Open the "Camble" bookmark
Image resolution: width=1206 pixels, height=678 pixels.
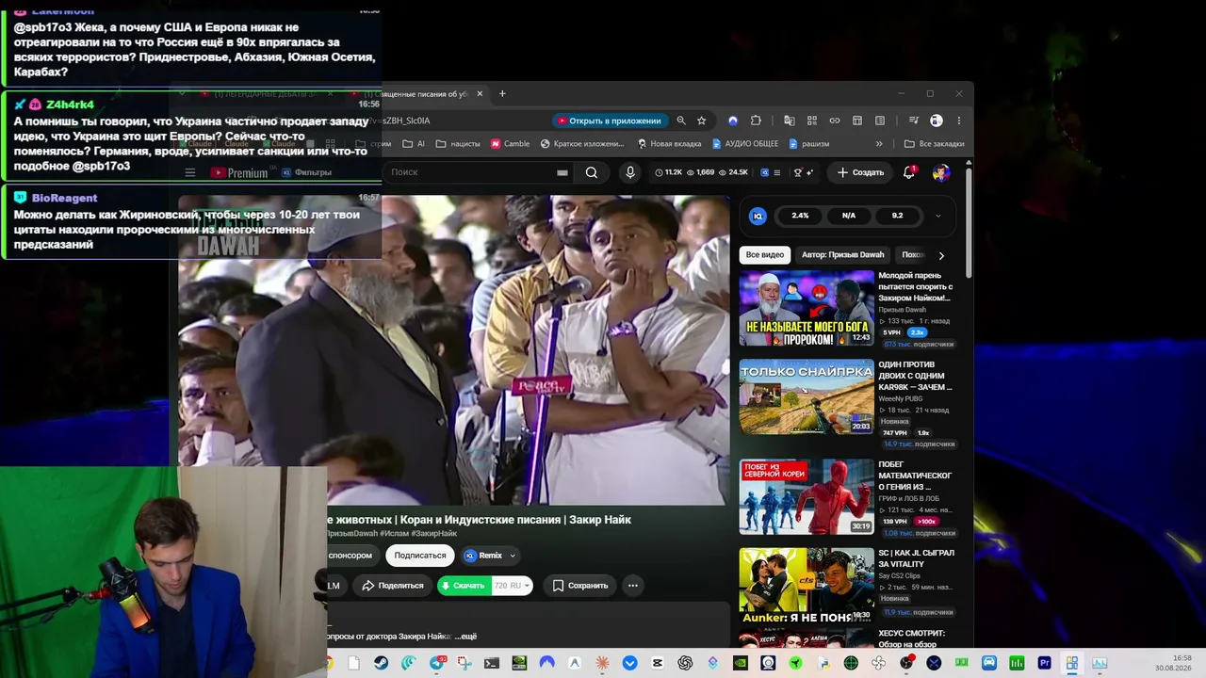[x=509, y=144]
